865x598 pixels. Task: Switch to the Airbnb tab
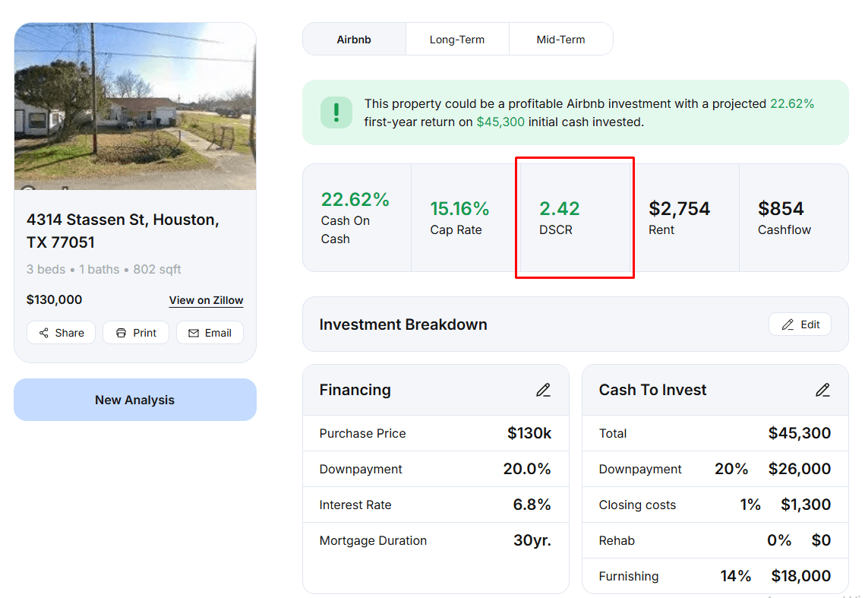(354, 40)
